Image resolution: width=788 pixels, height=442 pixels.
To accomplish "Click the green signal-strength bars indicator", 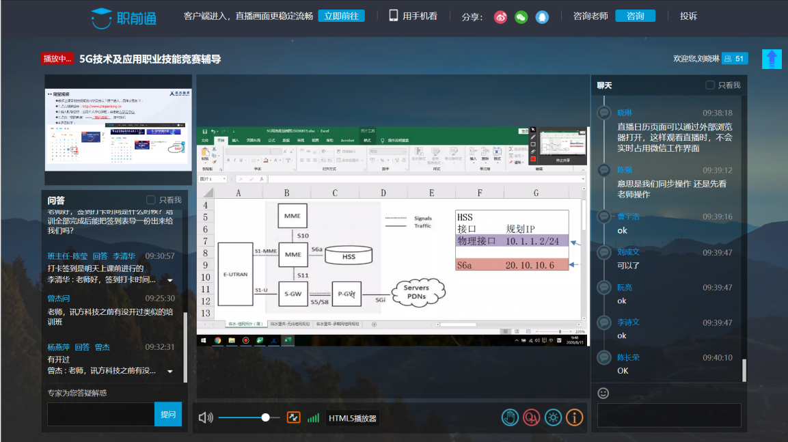I will (x=313, y=417).
